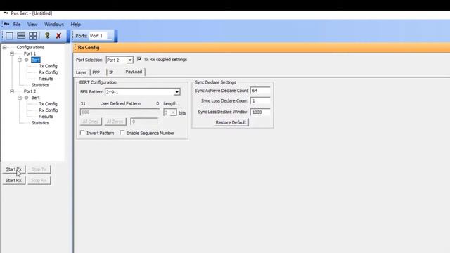Select the four-pane grid layout icon
The height and width of the screenshot is (253, 450).
point(33,36)
